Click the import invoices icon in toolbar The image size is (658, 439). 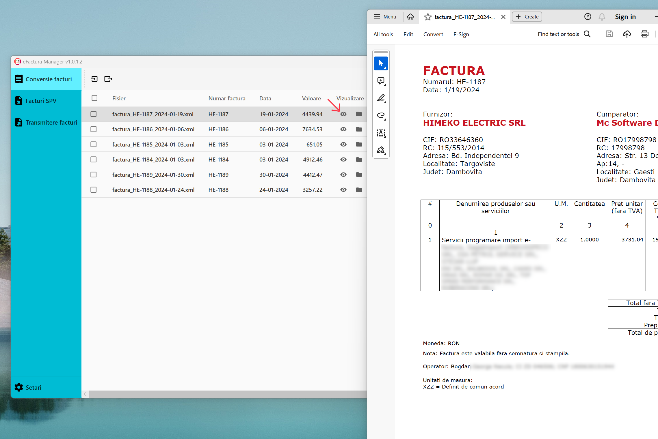[94, 79]
